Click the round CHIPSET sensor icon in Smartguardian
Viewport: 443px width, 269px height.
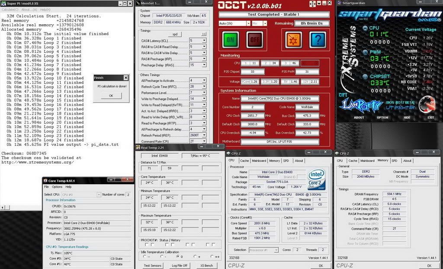365,77
